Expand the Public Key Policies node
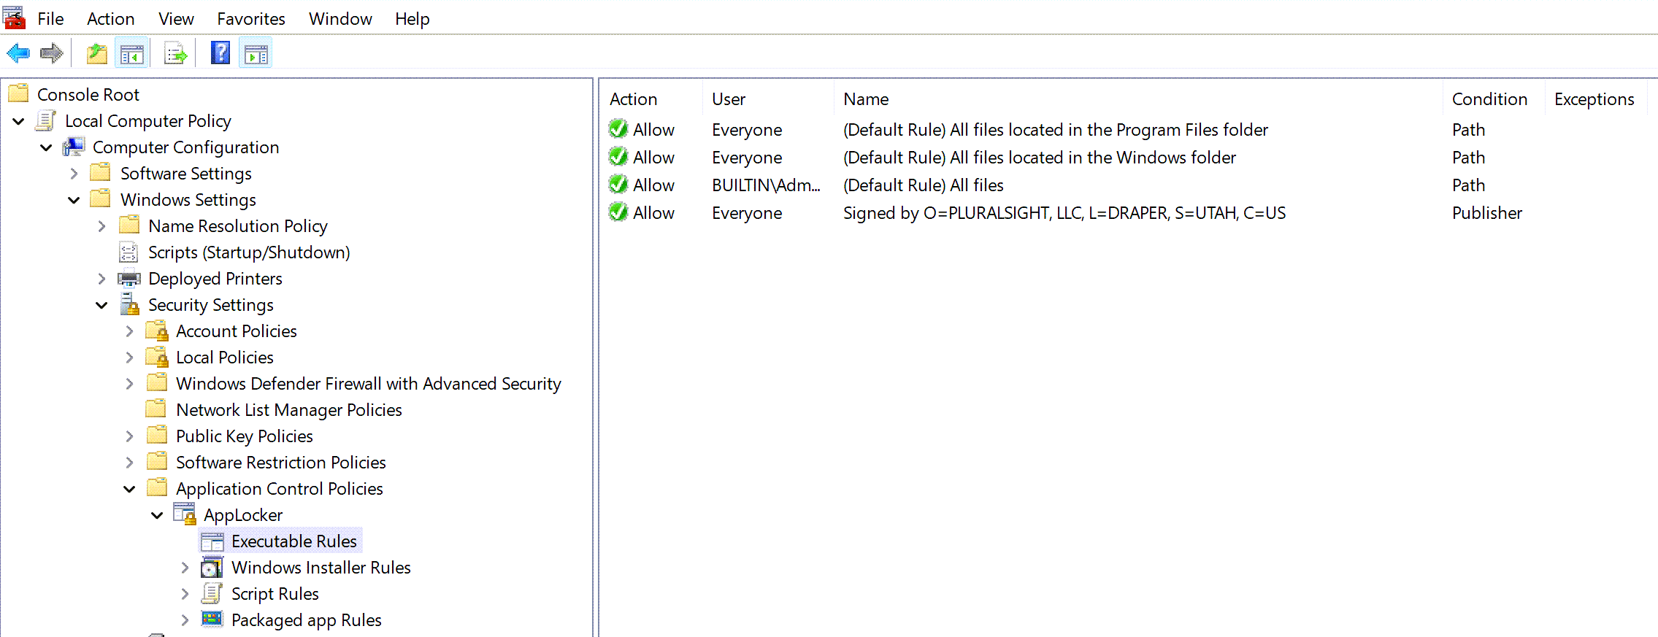 [x=129, y=436]
